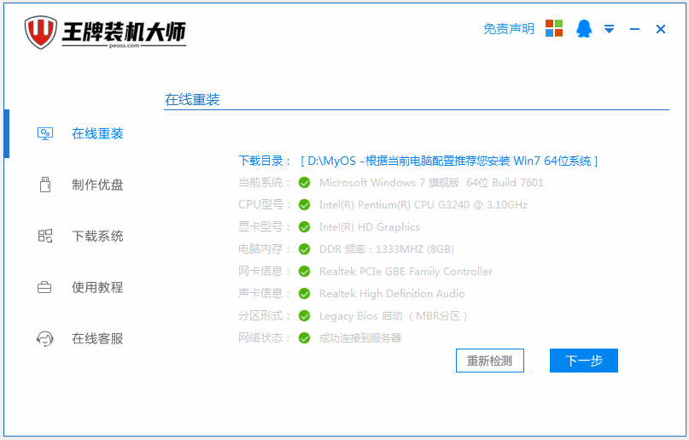Select text 'Microsoft Windows 7 旗舰版 64位 Build 7601'
Screen dimensions: 689x440
coord(431,183)
